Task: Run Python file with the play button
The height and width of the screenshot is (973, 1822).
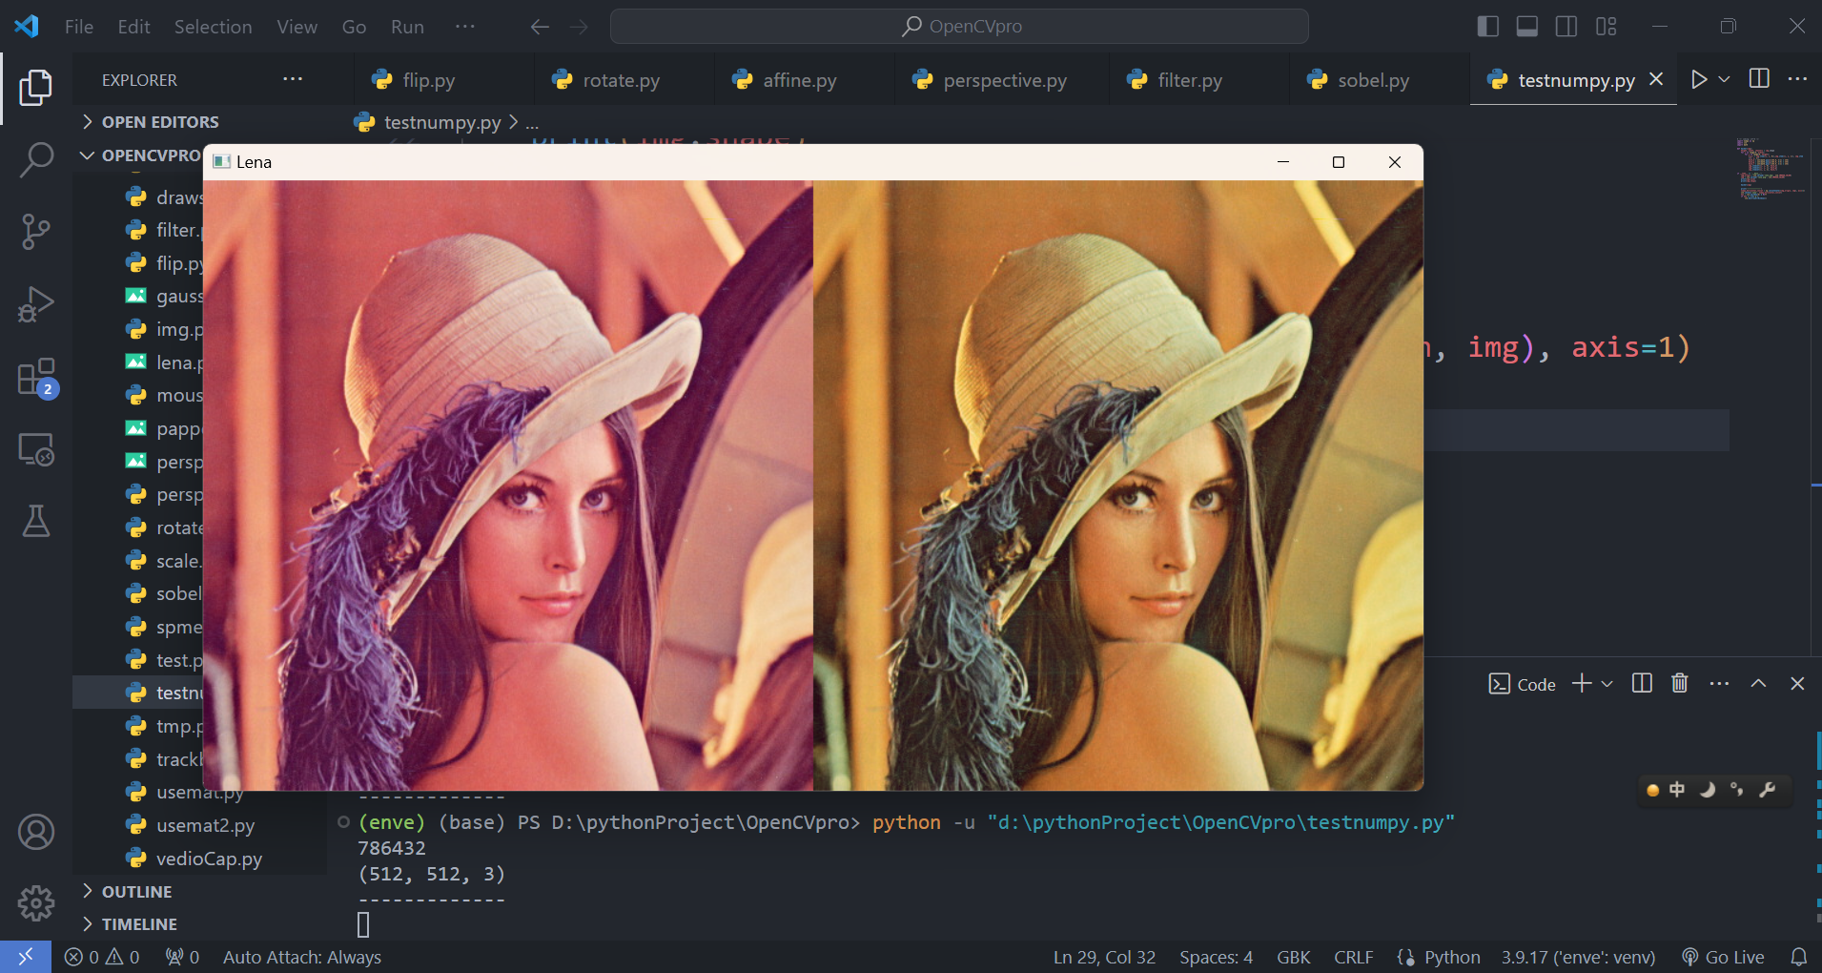Action: (1699, 79)
